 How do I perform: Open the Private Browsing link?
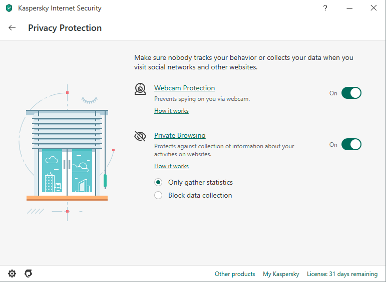coord(180,135)
